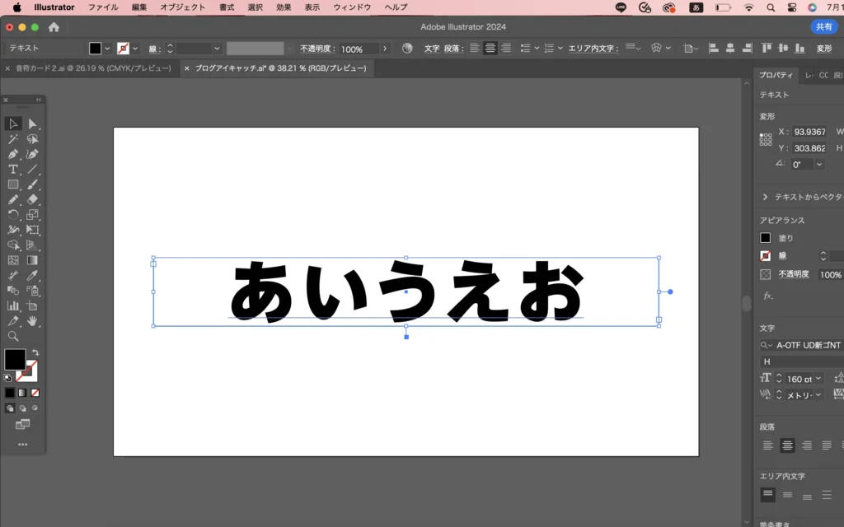Viewport: 844px width, 527px height.
Task: Select the Hand tool
Action: 33,320
